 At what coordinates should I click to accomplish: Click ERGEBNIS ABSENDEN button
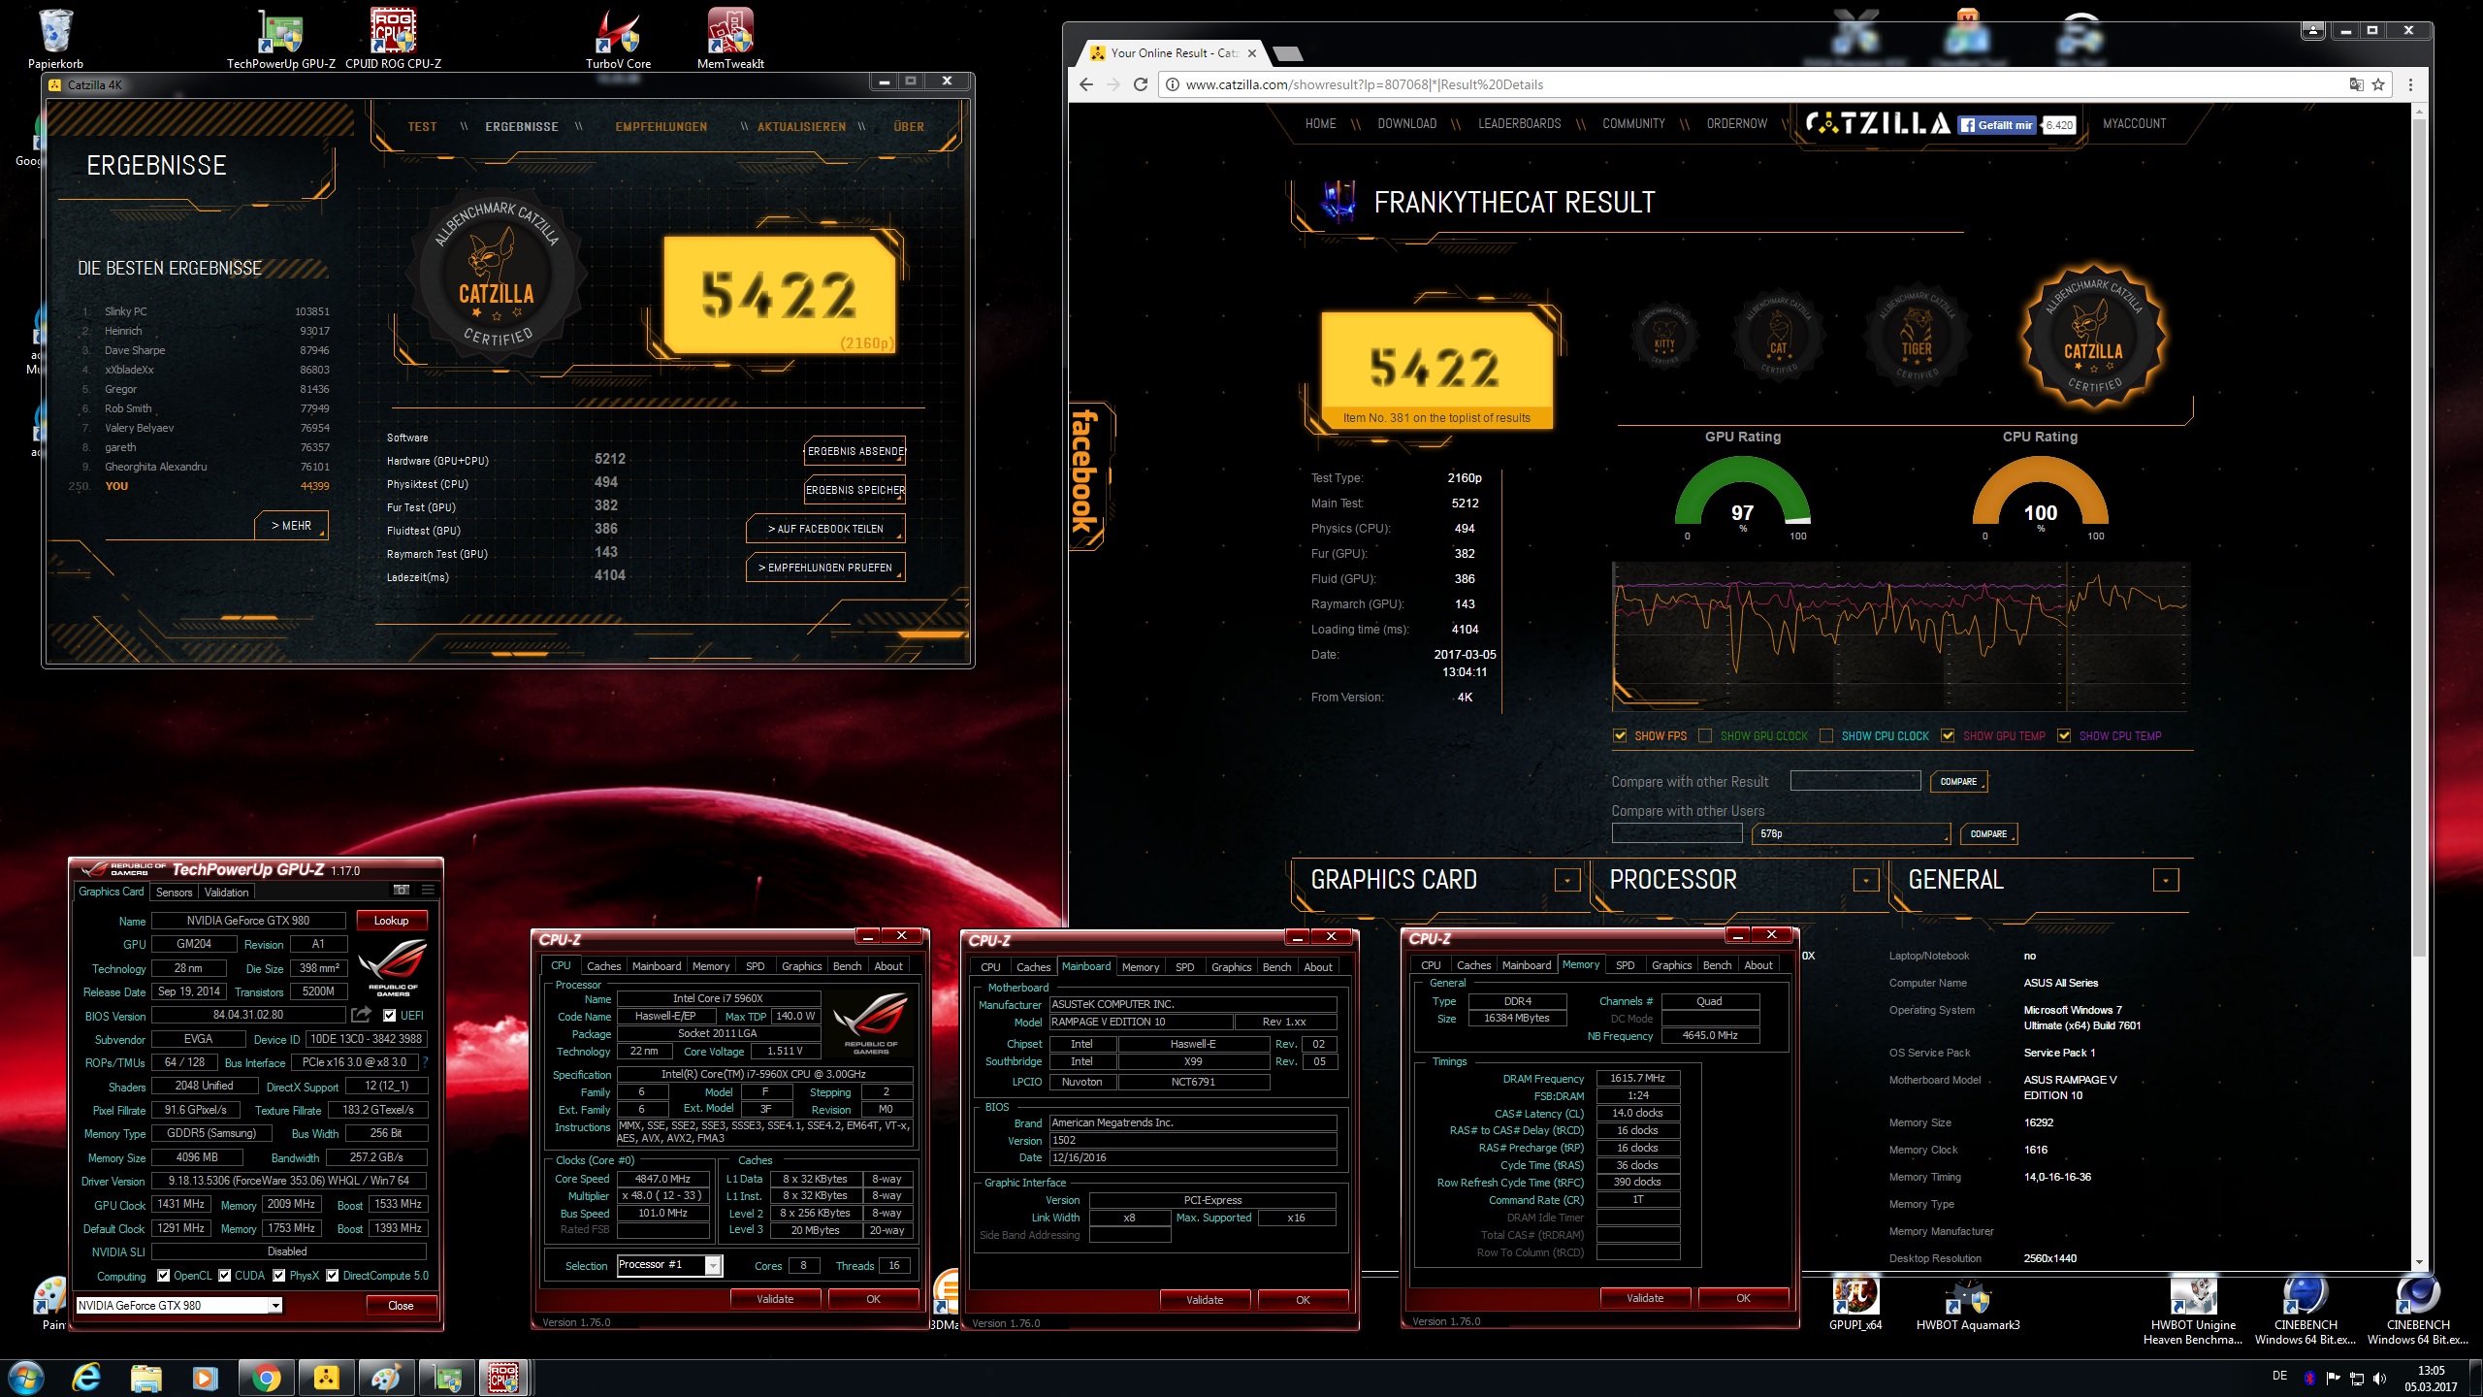coord(855,451)
